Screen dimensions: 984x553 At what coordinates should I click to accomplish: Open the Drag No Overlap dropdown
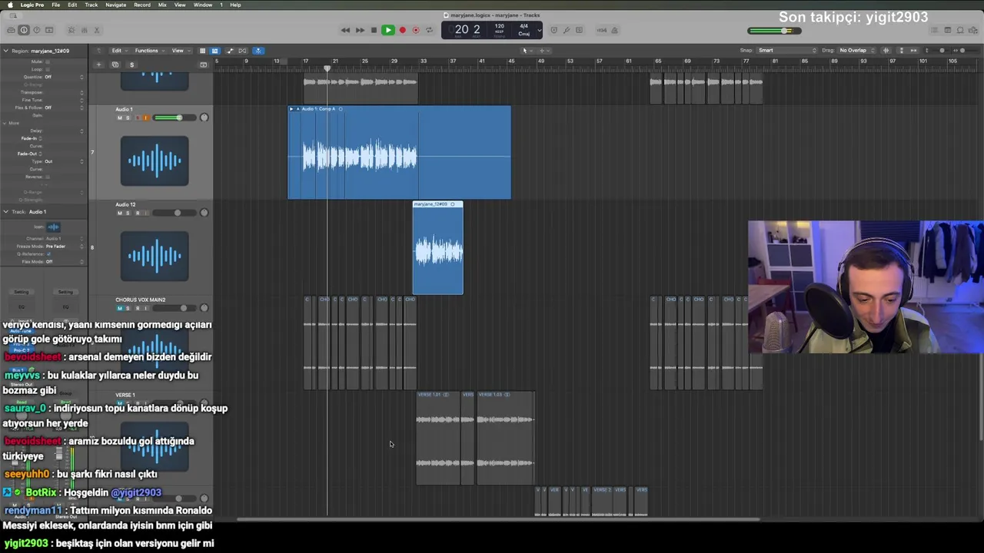coord(857,51)
